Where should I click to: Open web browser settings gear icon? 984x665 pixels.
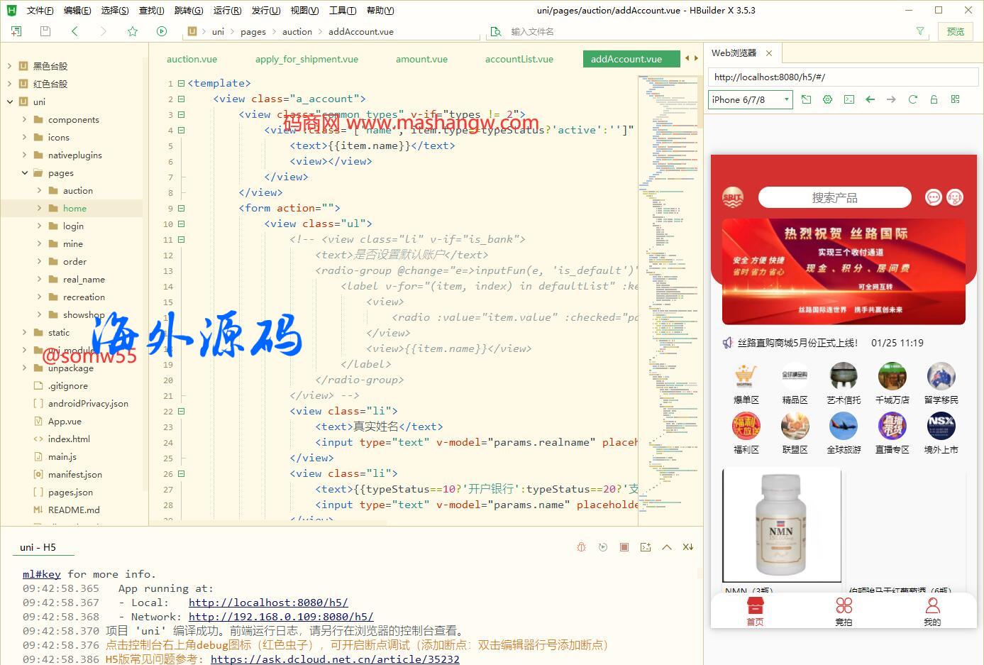point(827,99)
